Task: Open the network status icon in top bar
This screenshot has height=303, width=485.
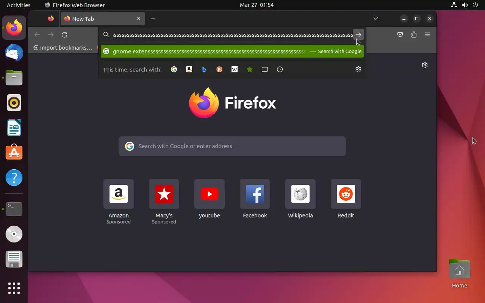Action: [x=454, y=5]
